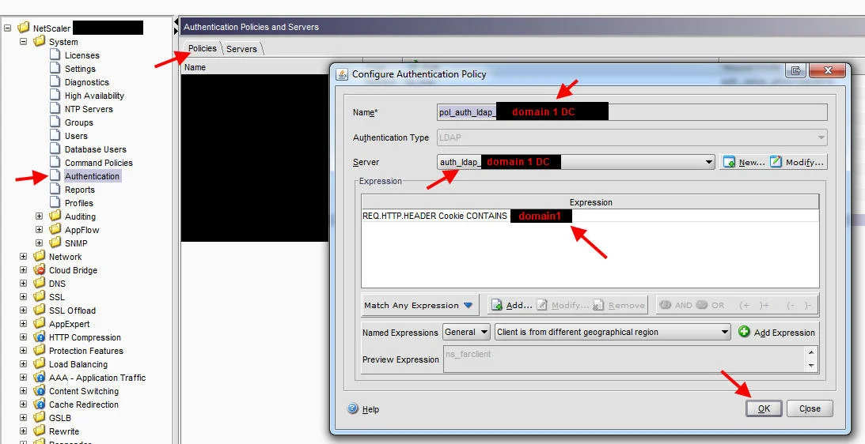Click the Rewrite folder icon
This screenshot has height=444, width=865.
[39, 431]
